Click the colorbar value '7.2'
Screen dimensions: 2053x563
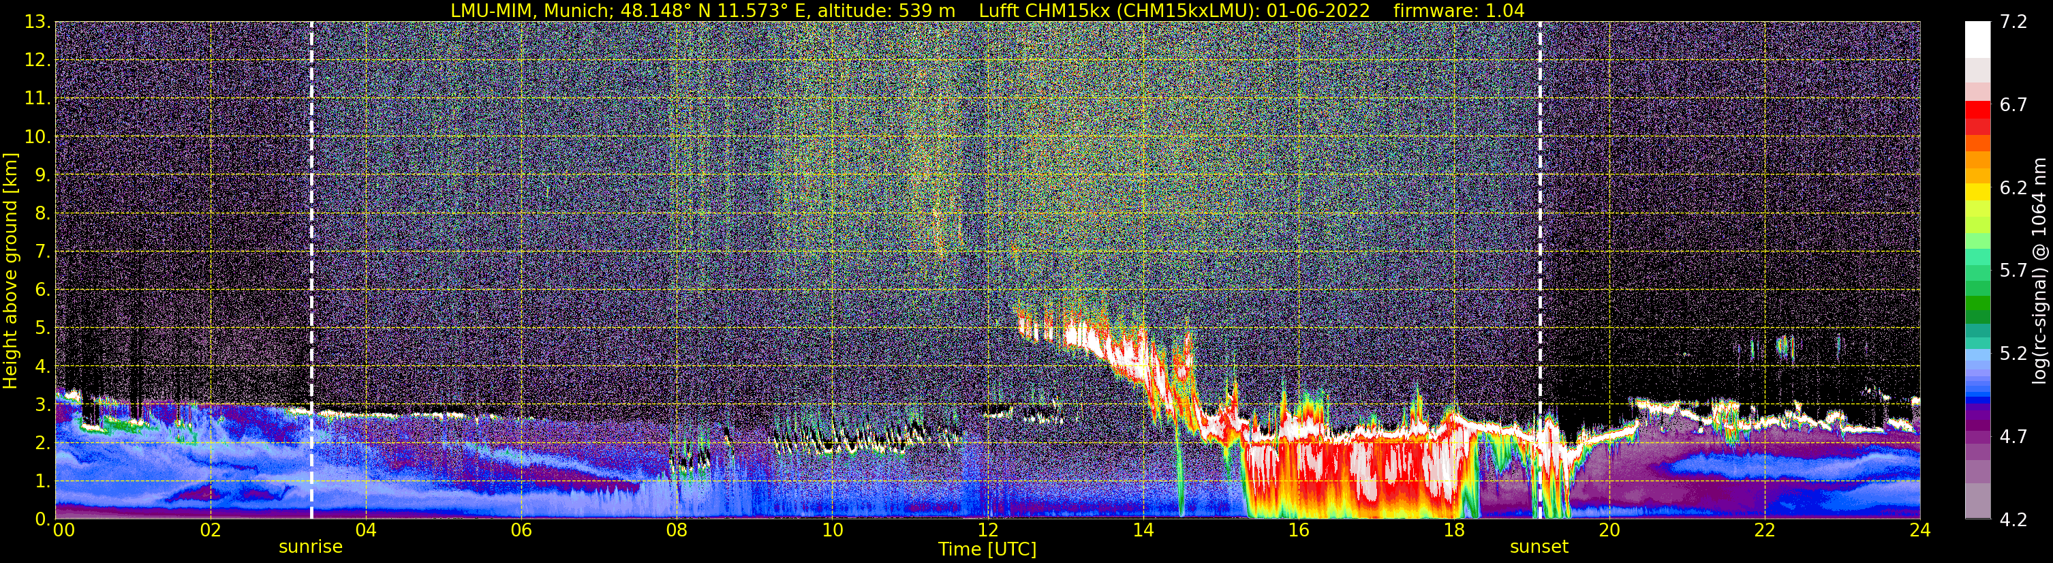tap(2013, 22)
